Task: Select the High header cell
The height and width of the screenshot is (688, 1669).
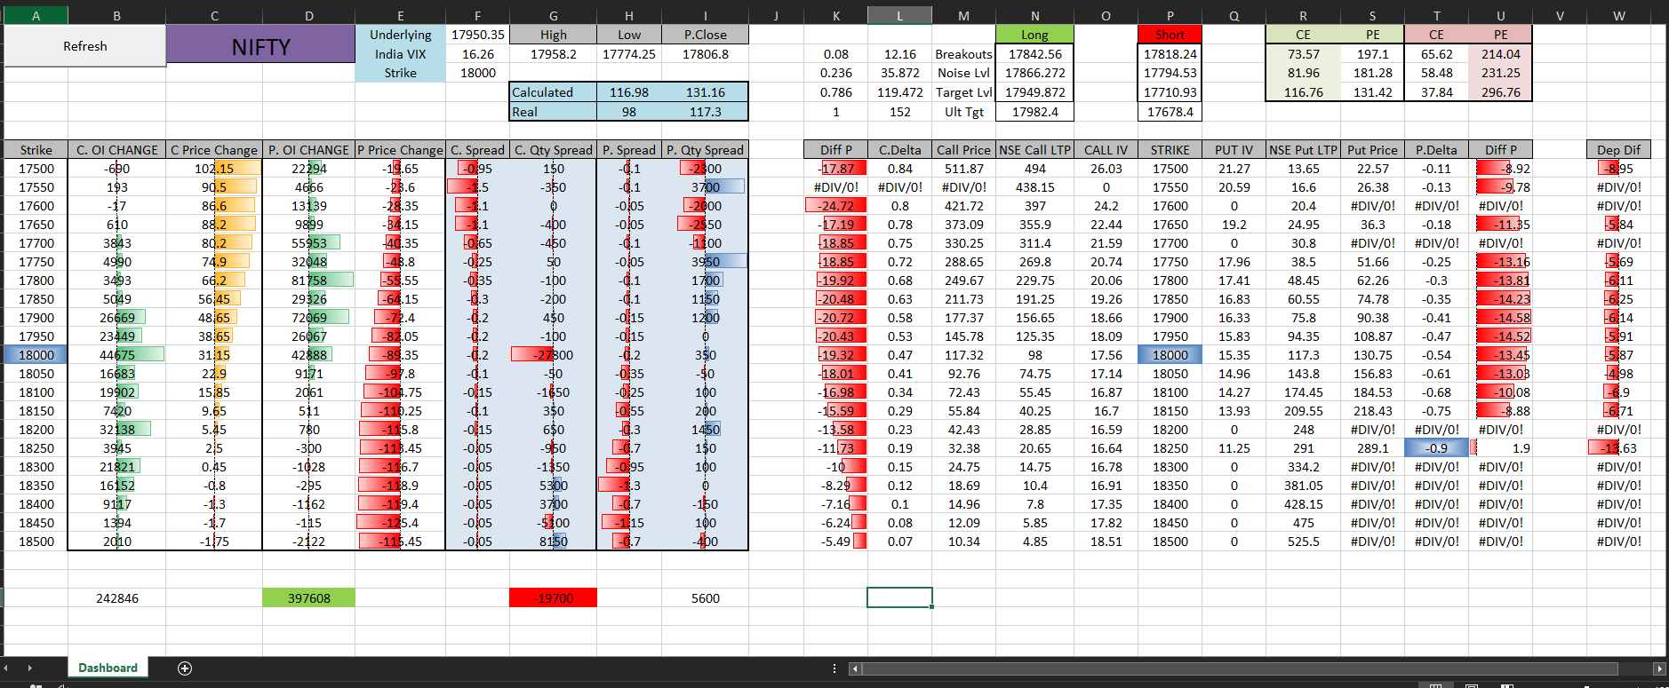Action: point(553,35)
